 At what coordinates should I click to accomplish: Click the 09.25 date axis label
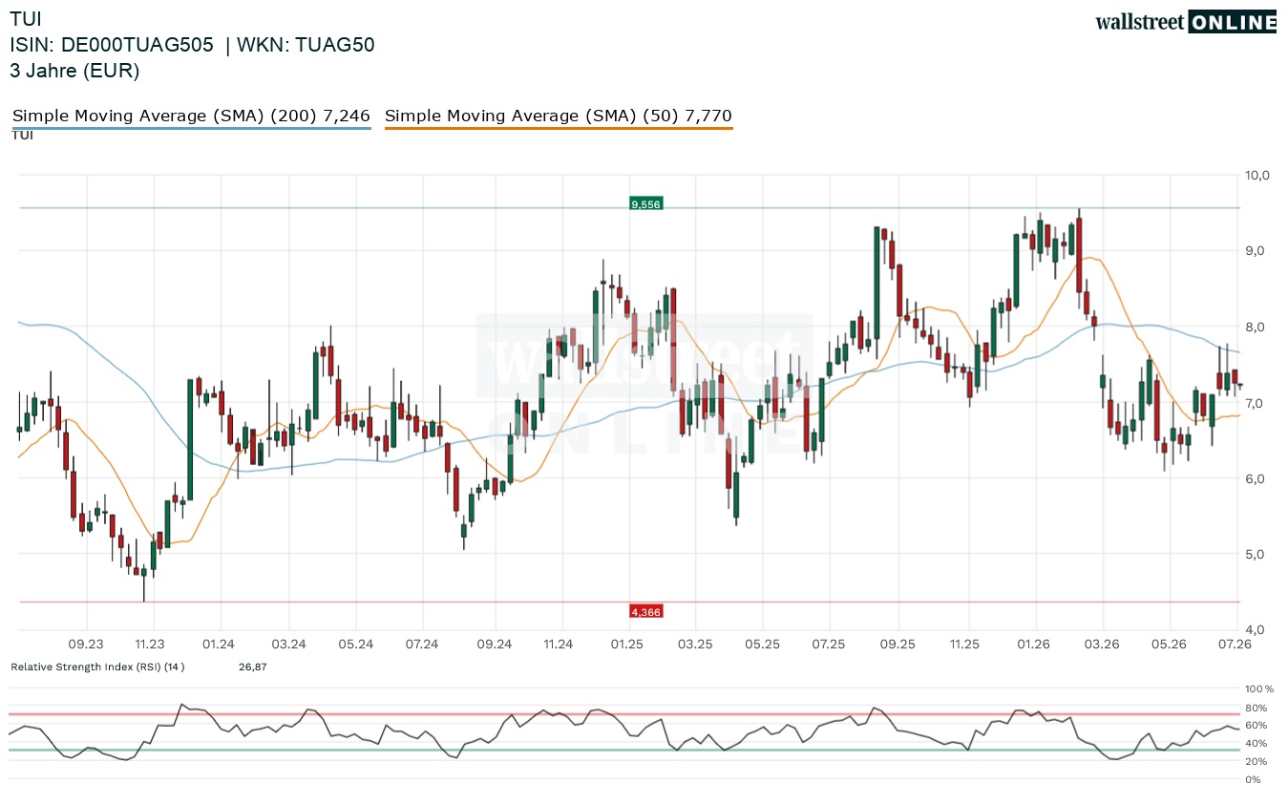pos(897,645)
